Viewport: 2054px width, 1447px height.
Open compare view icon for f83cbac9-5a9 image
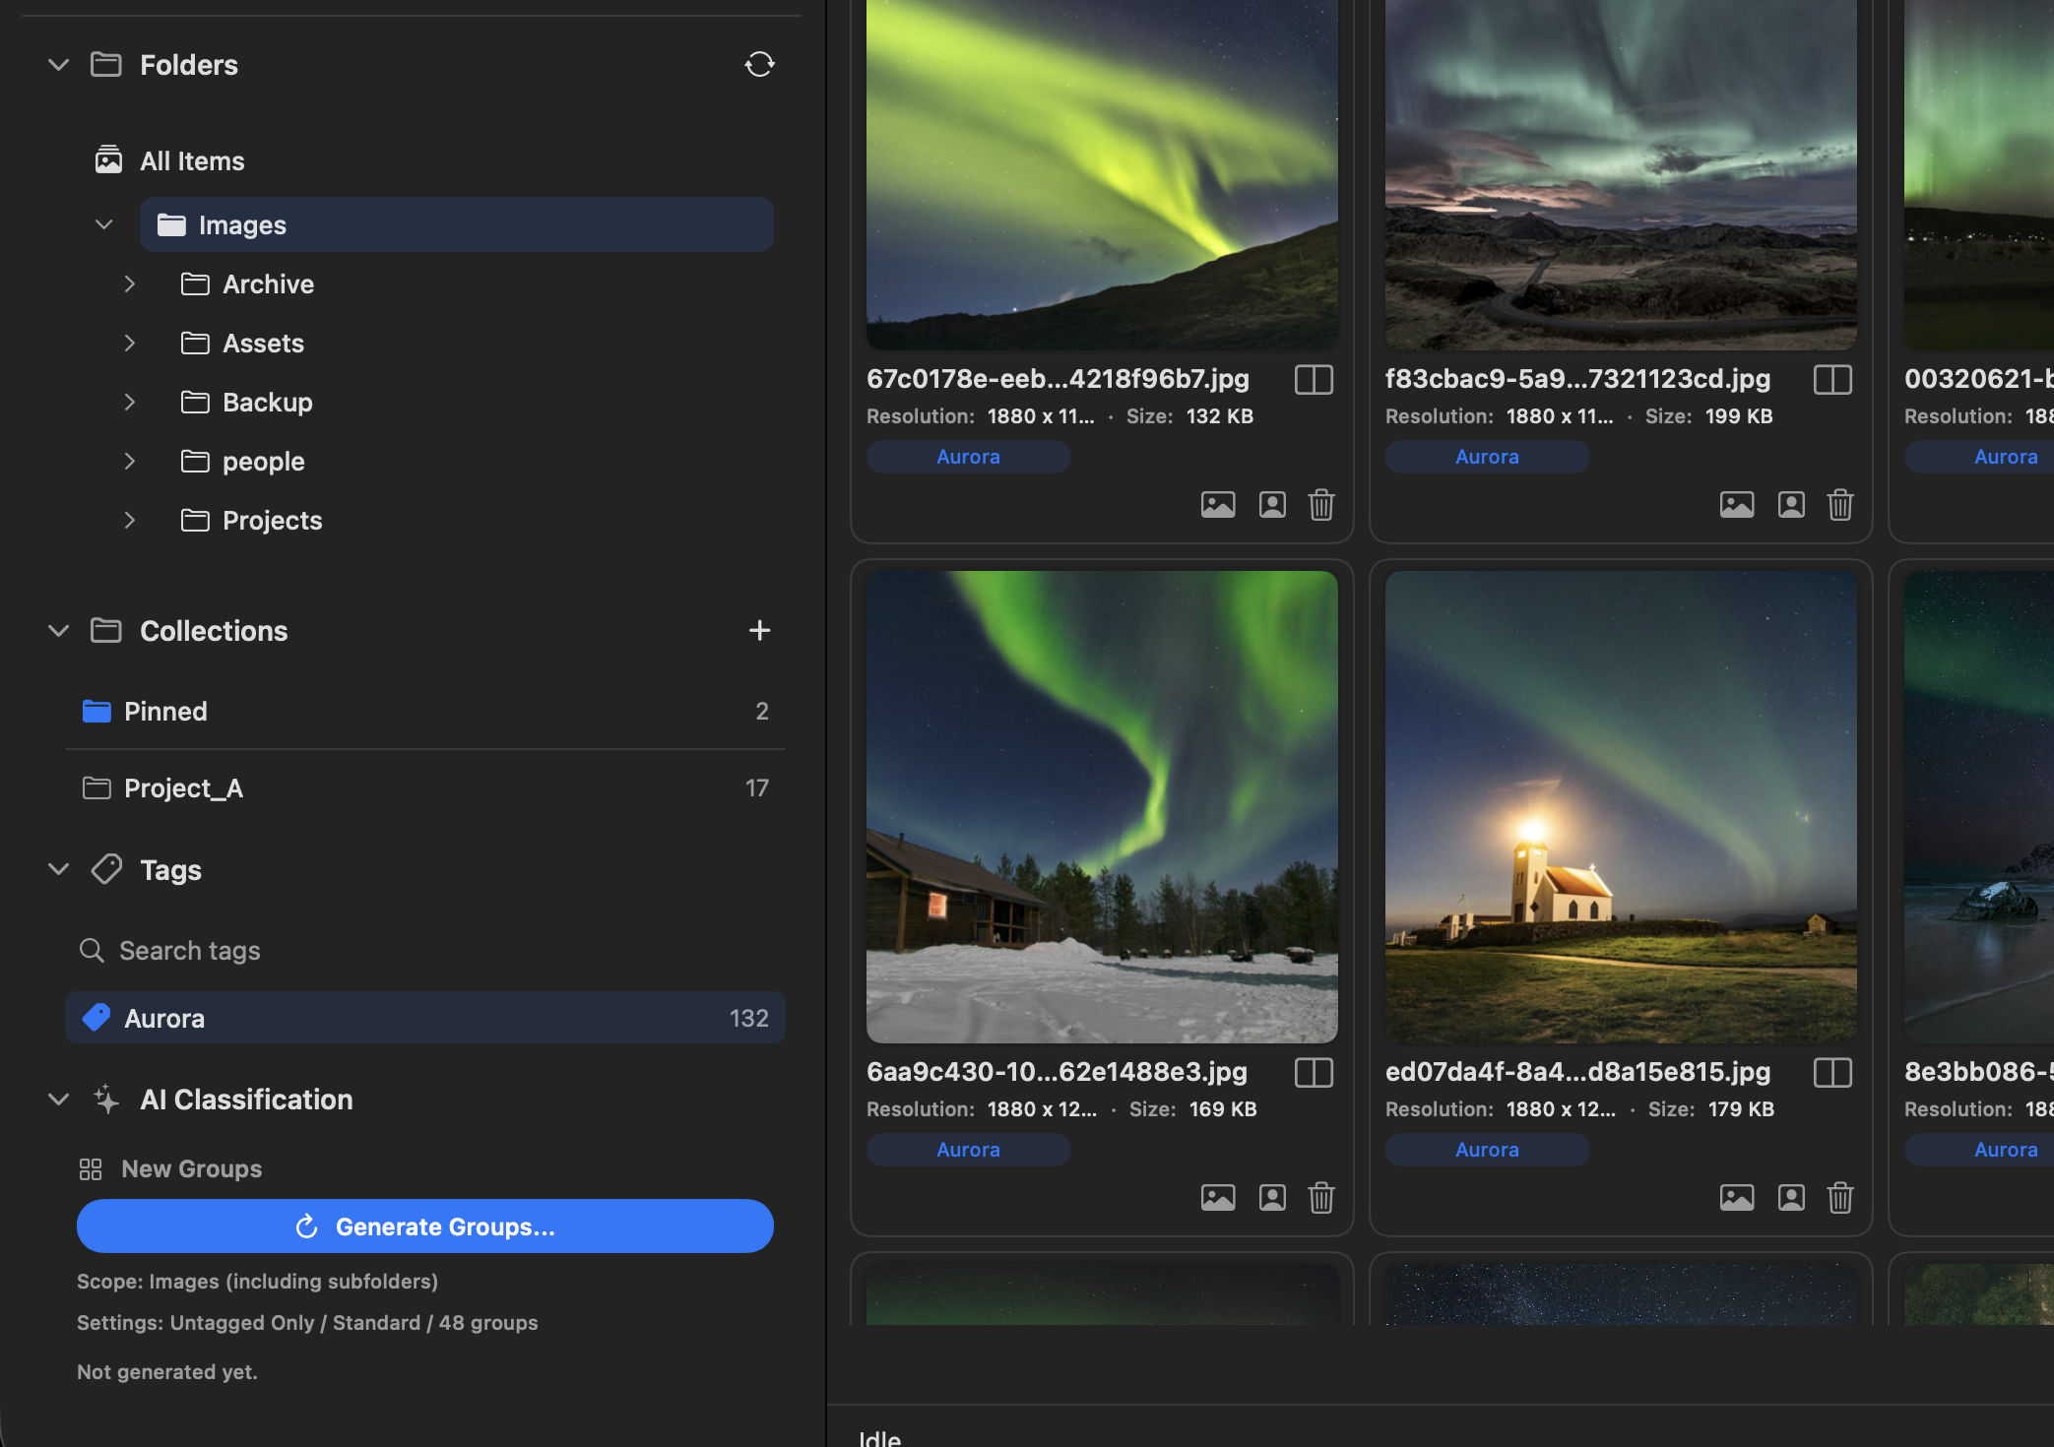(1832, 380)
